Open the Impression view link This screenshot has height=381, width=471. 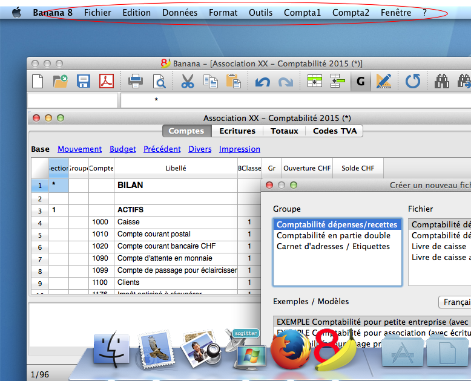[x=239, y=149]
